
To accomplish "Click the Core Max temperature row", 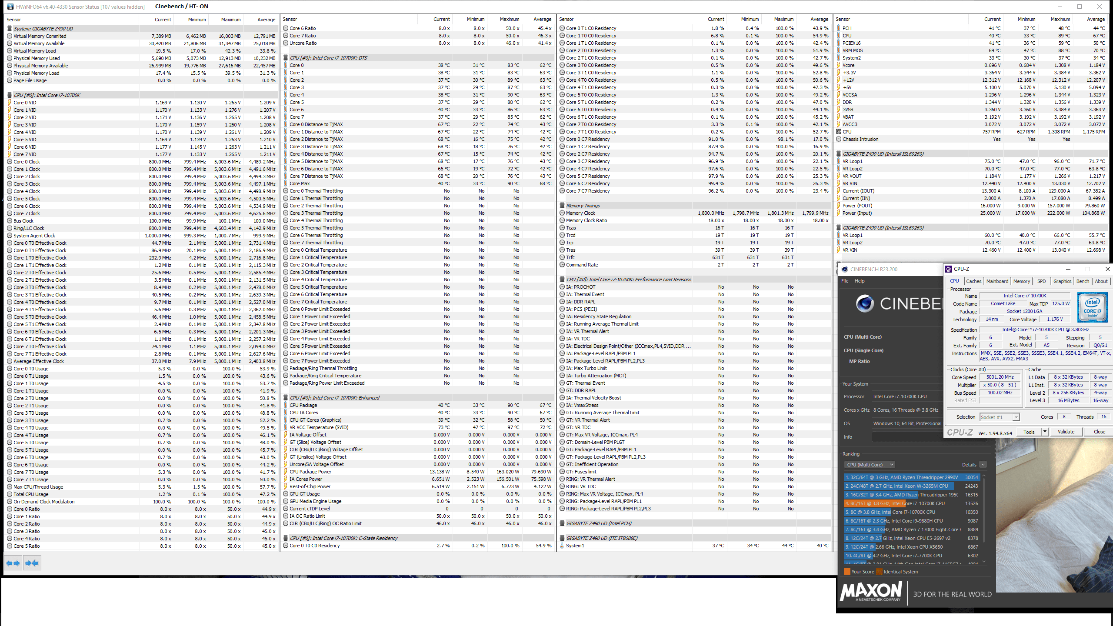I will click(x=418, y=183).
